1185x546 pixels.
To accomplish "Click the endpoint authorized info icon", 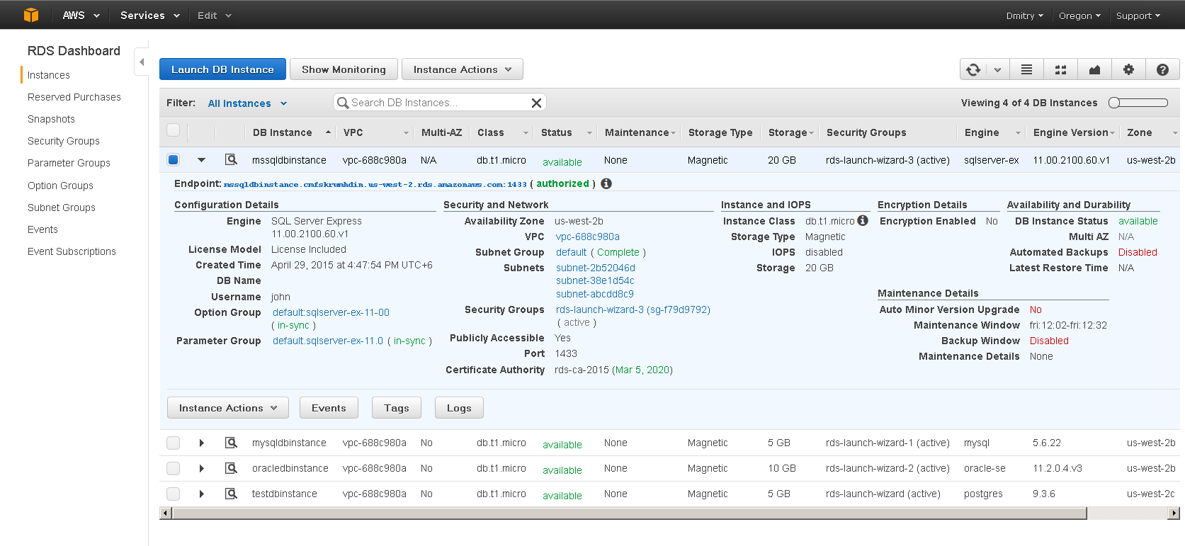I will (x=606, y=183).
